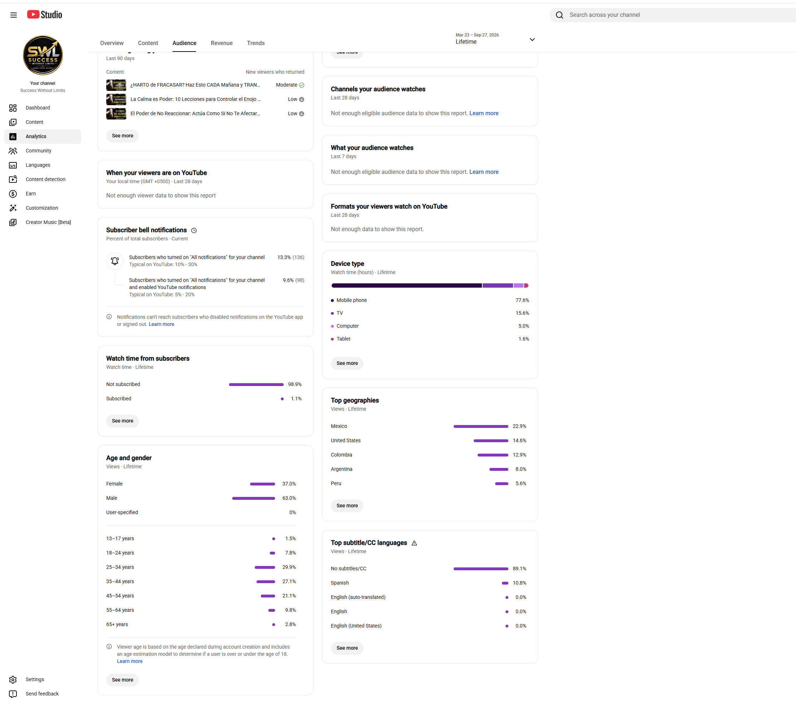
Task: Open the Earn section
Action: (x=43, y=194)
